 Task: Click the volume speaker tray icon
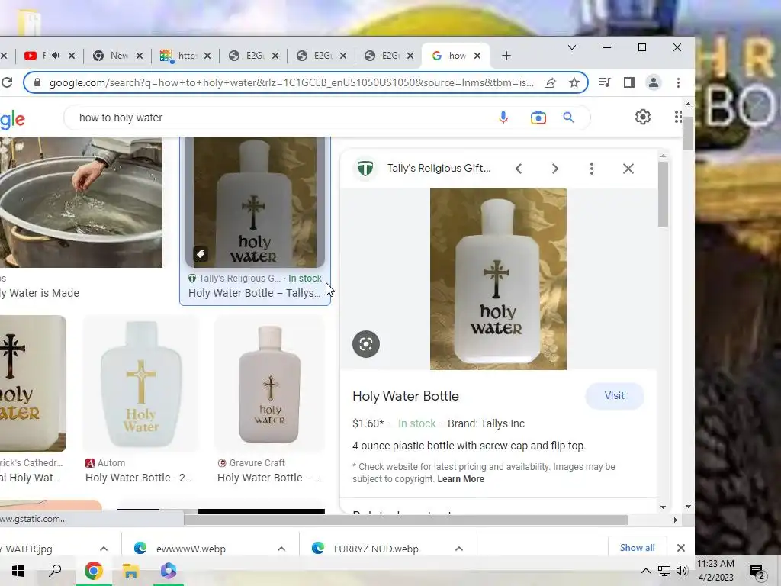click(x=682, y=571)
